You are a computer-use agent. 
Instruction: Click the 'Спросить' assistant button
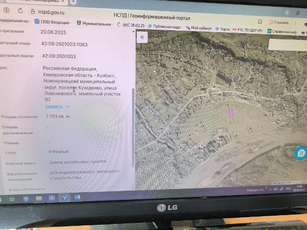[x=279, y=22]
